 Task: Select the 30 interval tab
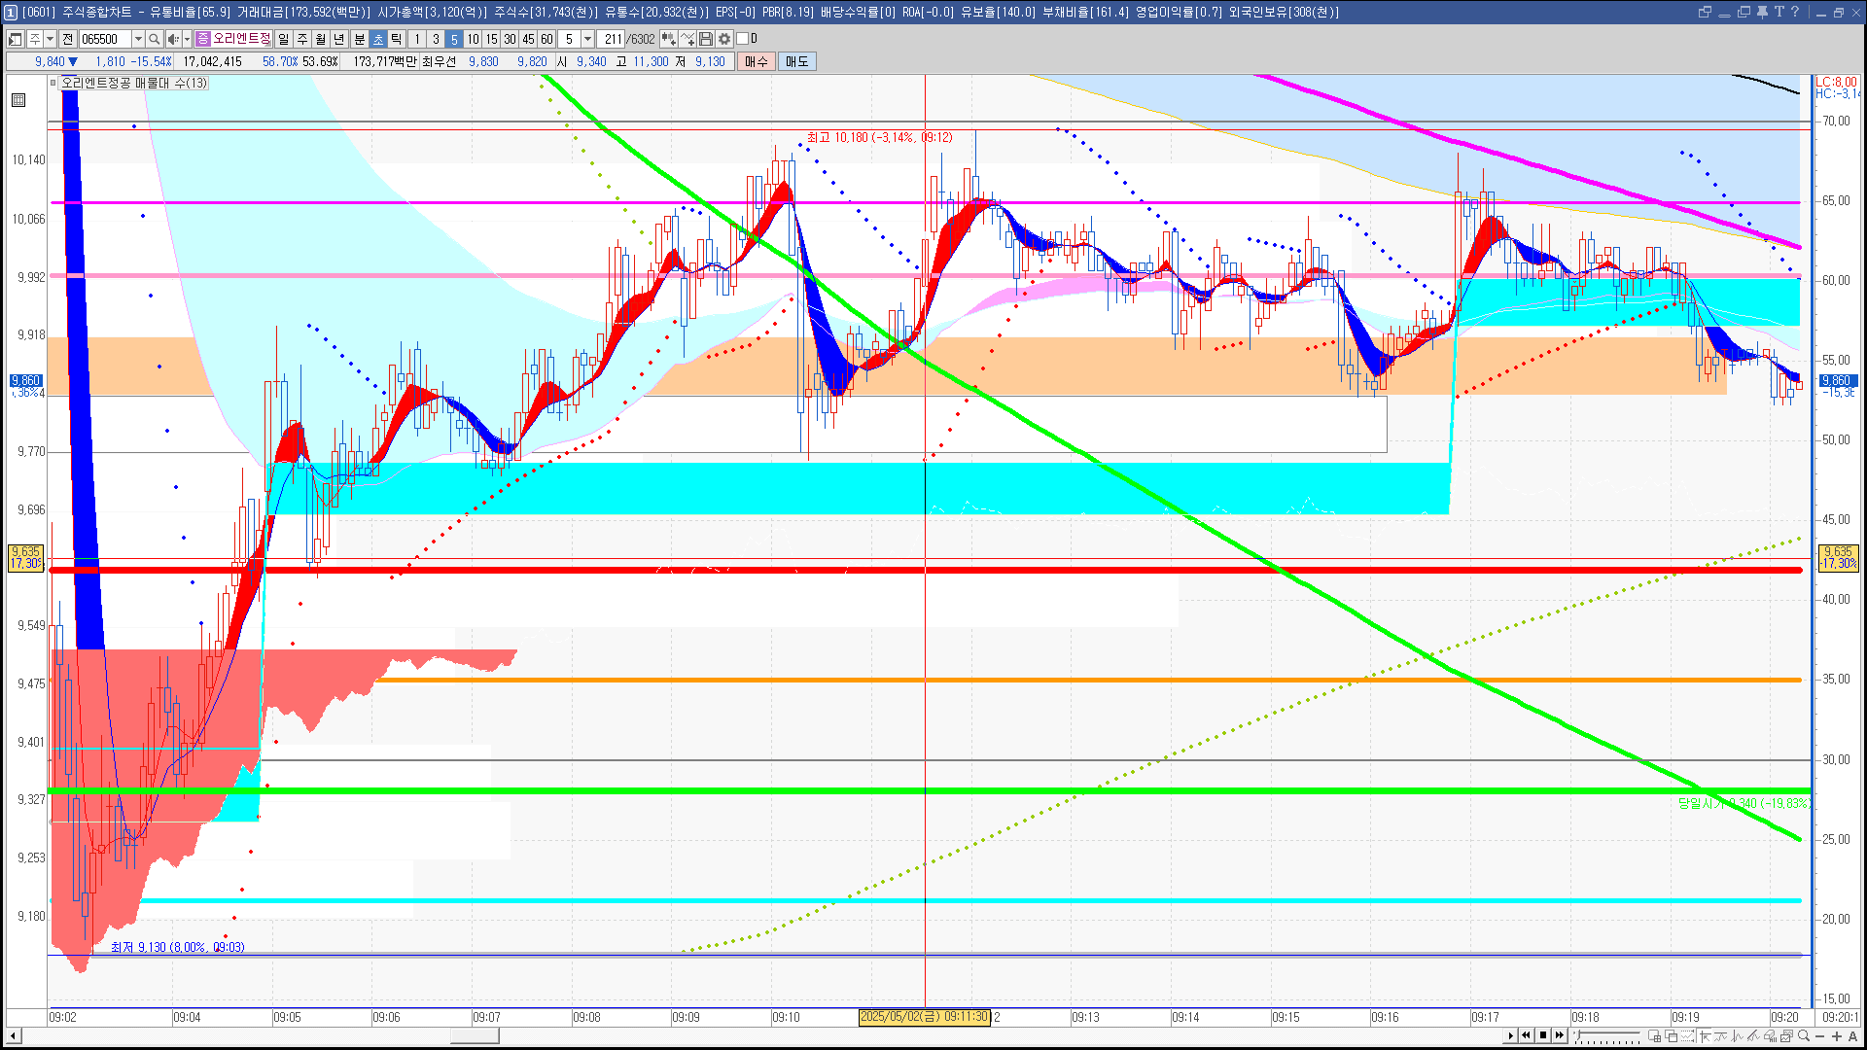tap(510, 39)
